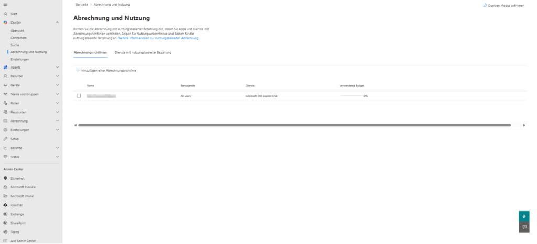
Task: Expand the Abrechnung sidebar section
Action: 57,121
